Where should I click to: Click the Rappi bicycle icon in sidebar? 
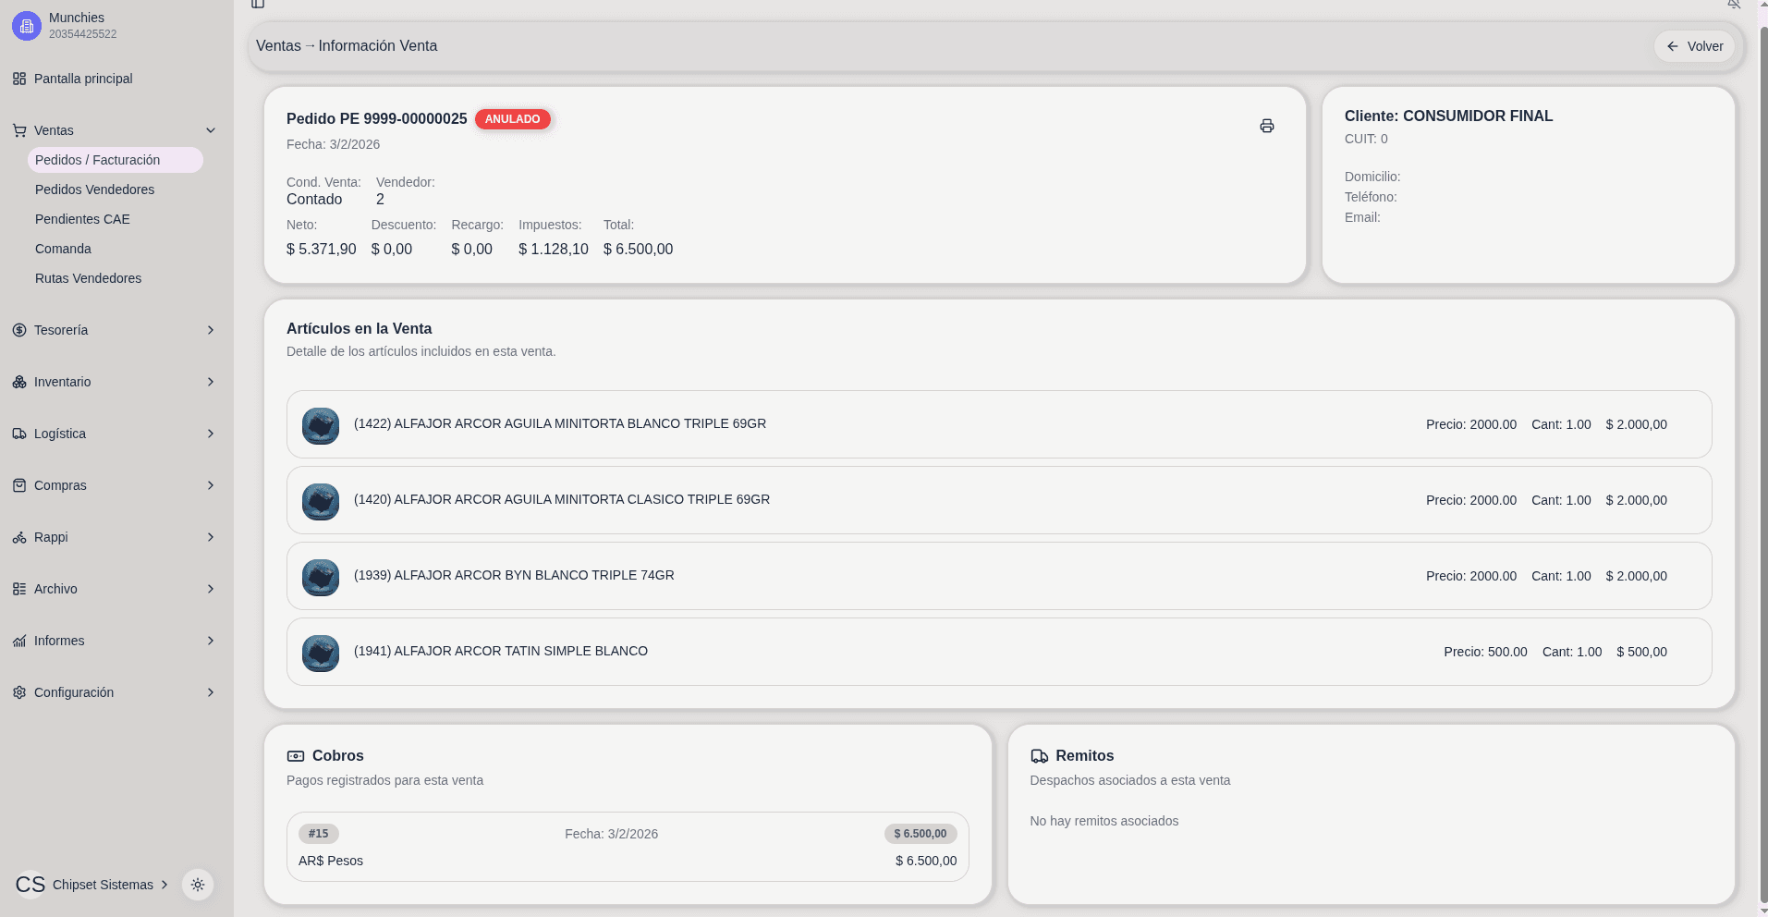click(19, 537)
